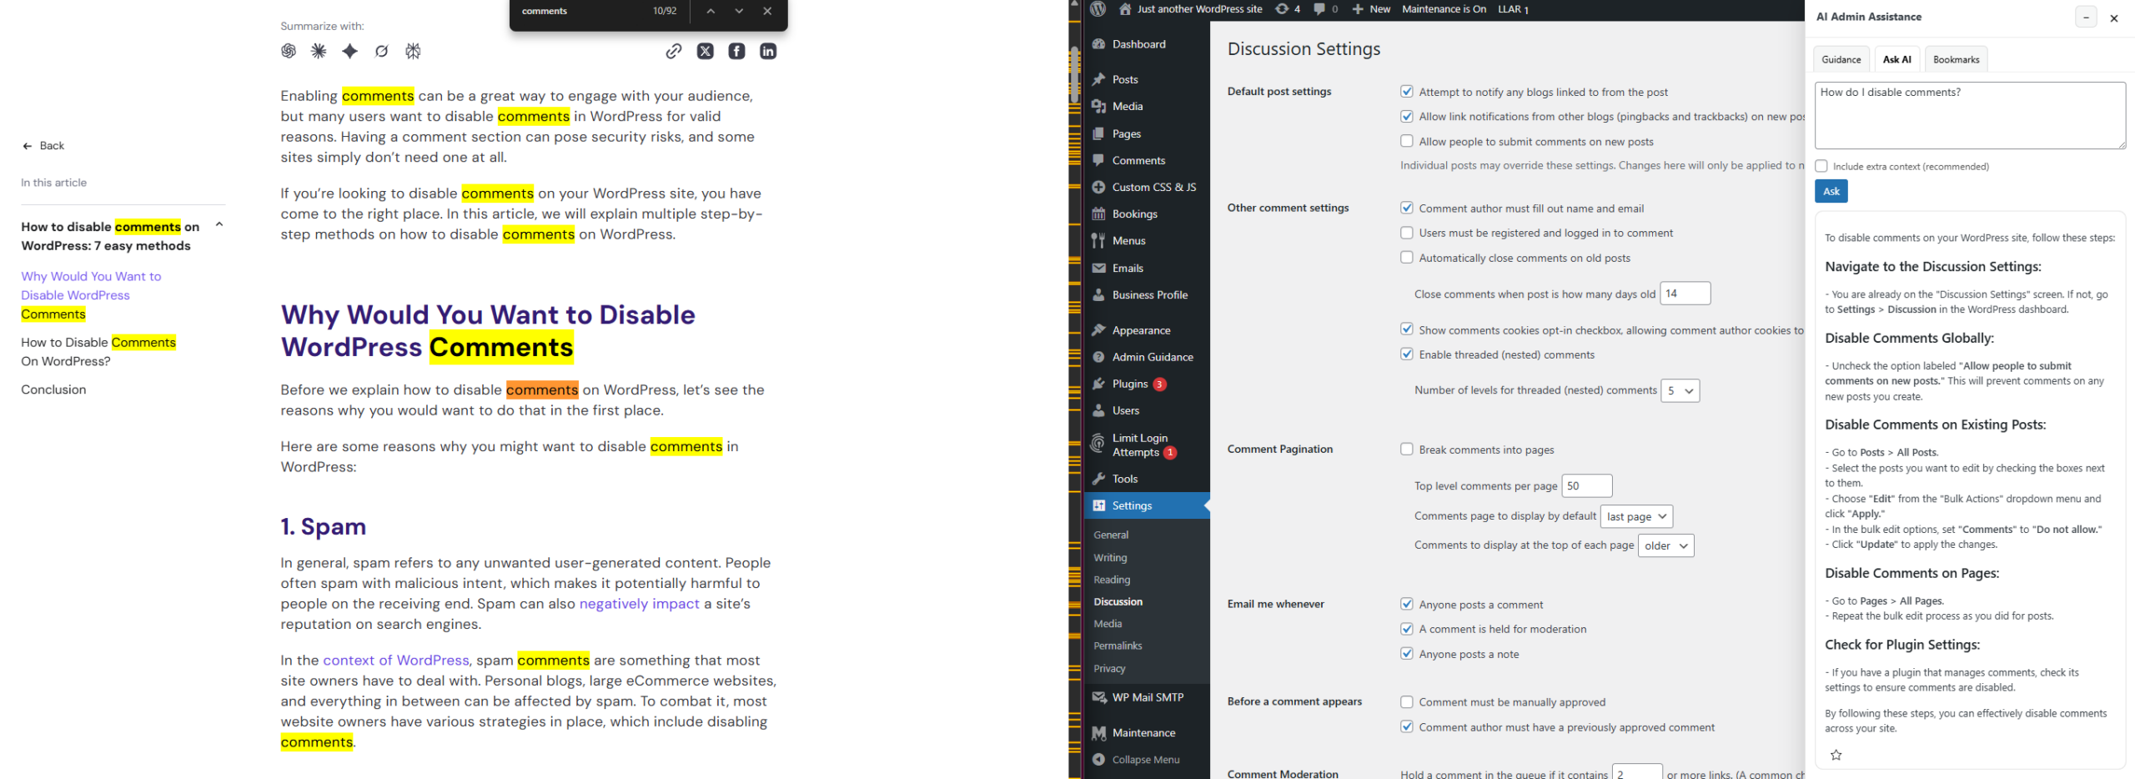Open the WordPress logo menu
2135x779 pixels.
[1098, 9]
